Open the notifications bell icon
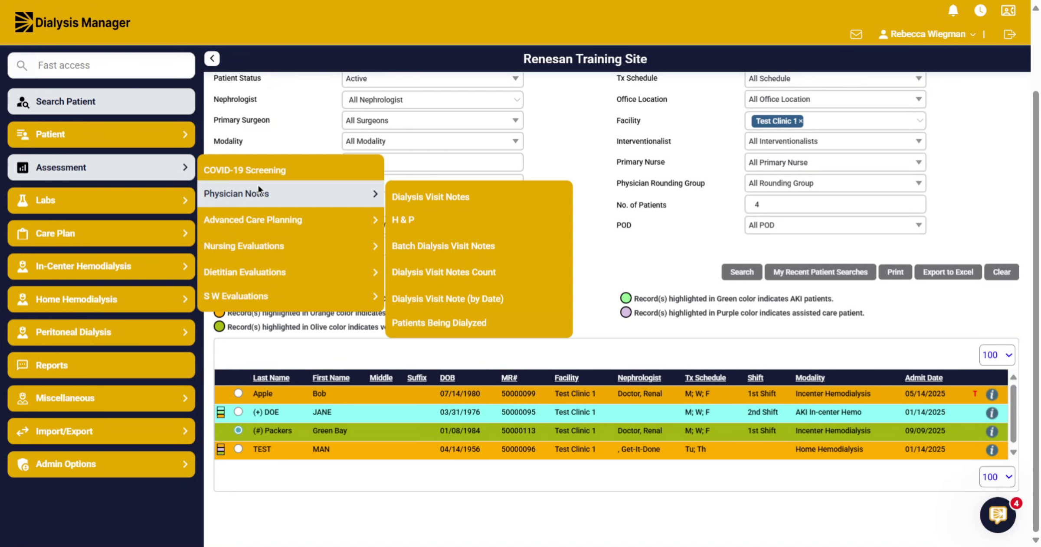1041x547 pixels. [953, 10]
